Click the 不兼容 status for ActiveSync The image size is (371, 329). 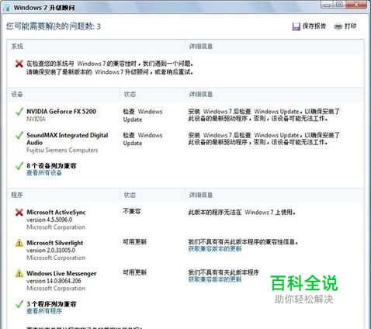click(132, 212)
